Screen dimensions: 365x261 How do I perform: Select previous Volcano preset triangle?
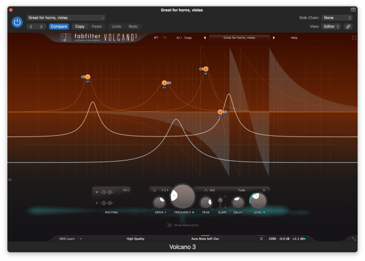[205, 38]
